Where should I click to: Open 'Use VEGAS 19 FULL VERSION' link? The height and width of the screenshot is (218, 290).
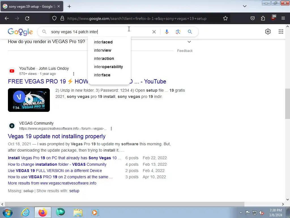[x=55, y=171]
